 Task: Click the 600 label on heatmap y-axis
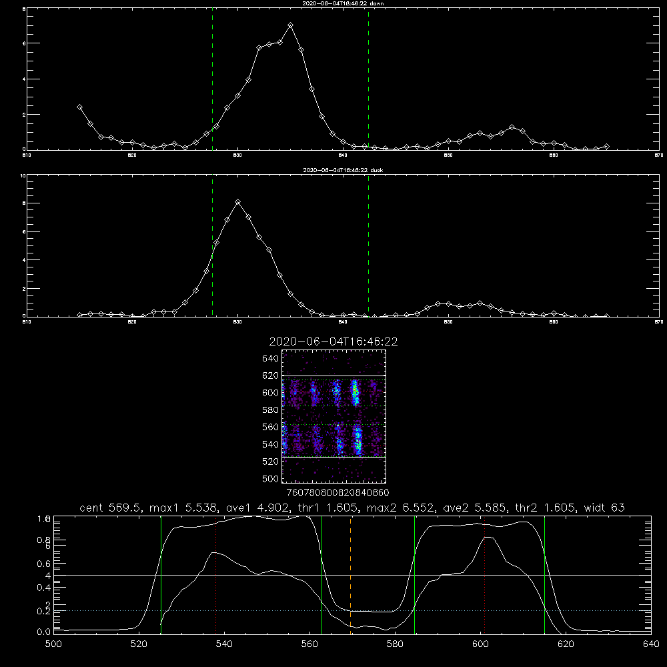(x=271, y=393)
